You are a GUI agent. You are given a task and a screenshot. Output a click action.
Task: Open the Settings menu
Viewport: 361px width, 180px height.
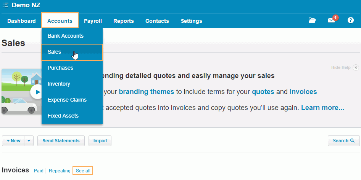click(x=192, y=21)
